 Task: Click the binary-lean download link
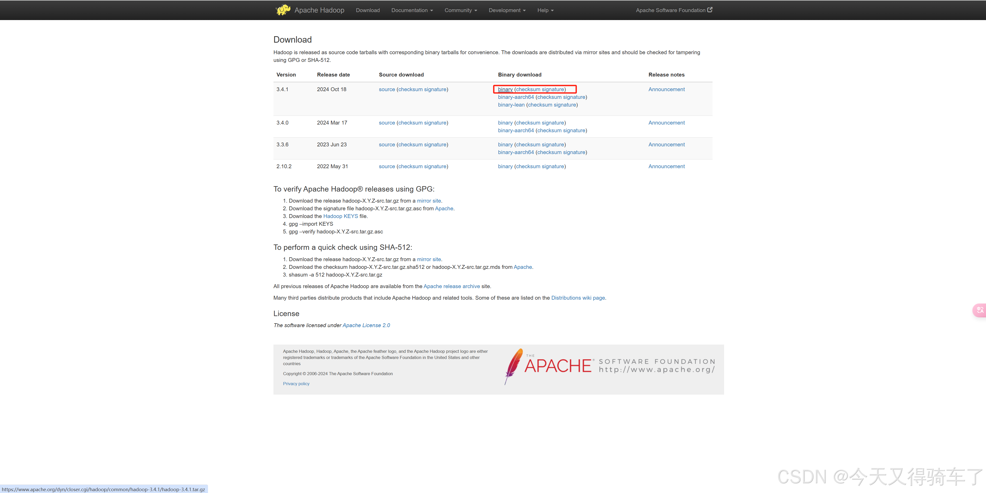point(511,105)
